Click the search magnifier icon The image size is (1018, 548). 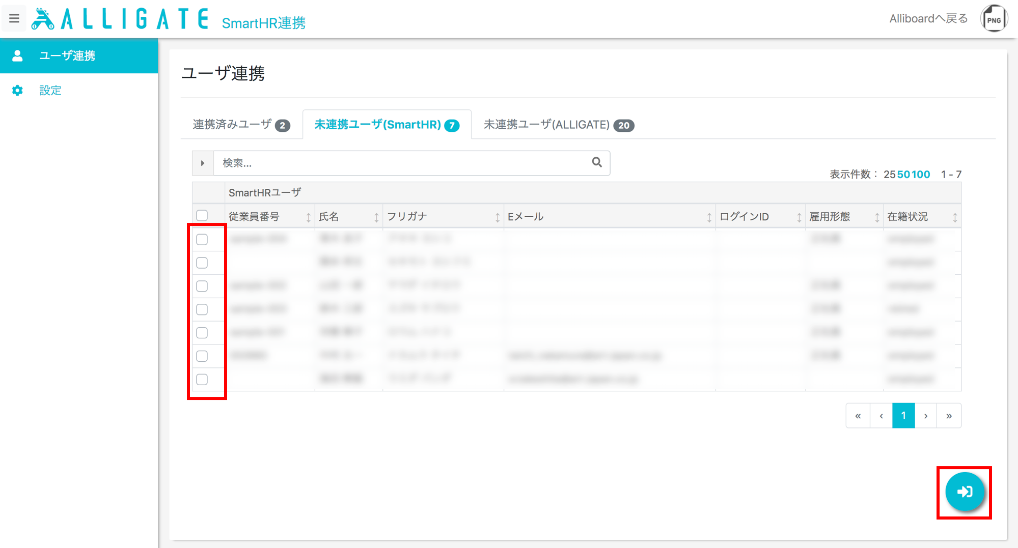[x=597, y=162]
